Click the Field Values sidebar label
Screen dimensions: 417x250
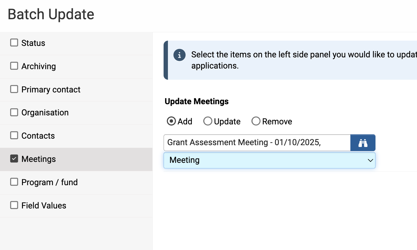coord(44,206)
